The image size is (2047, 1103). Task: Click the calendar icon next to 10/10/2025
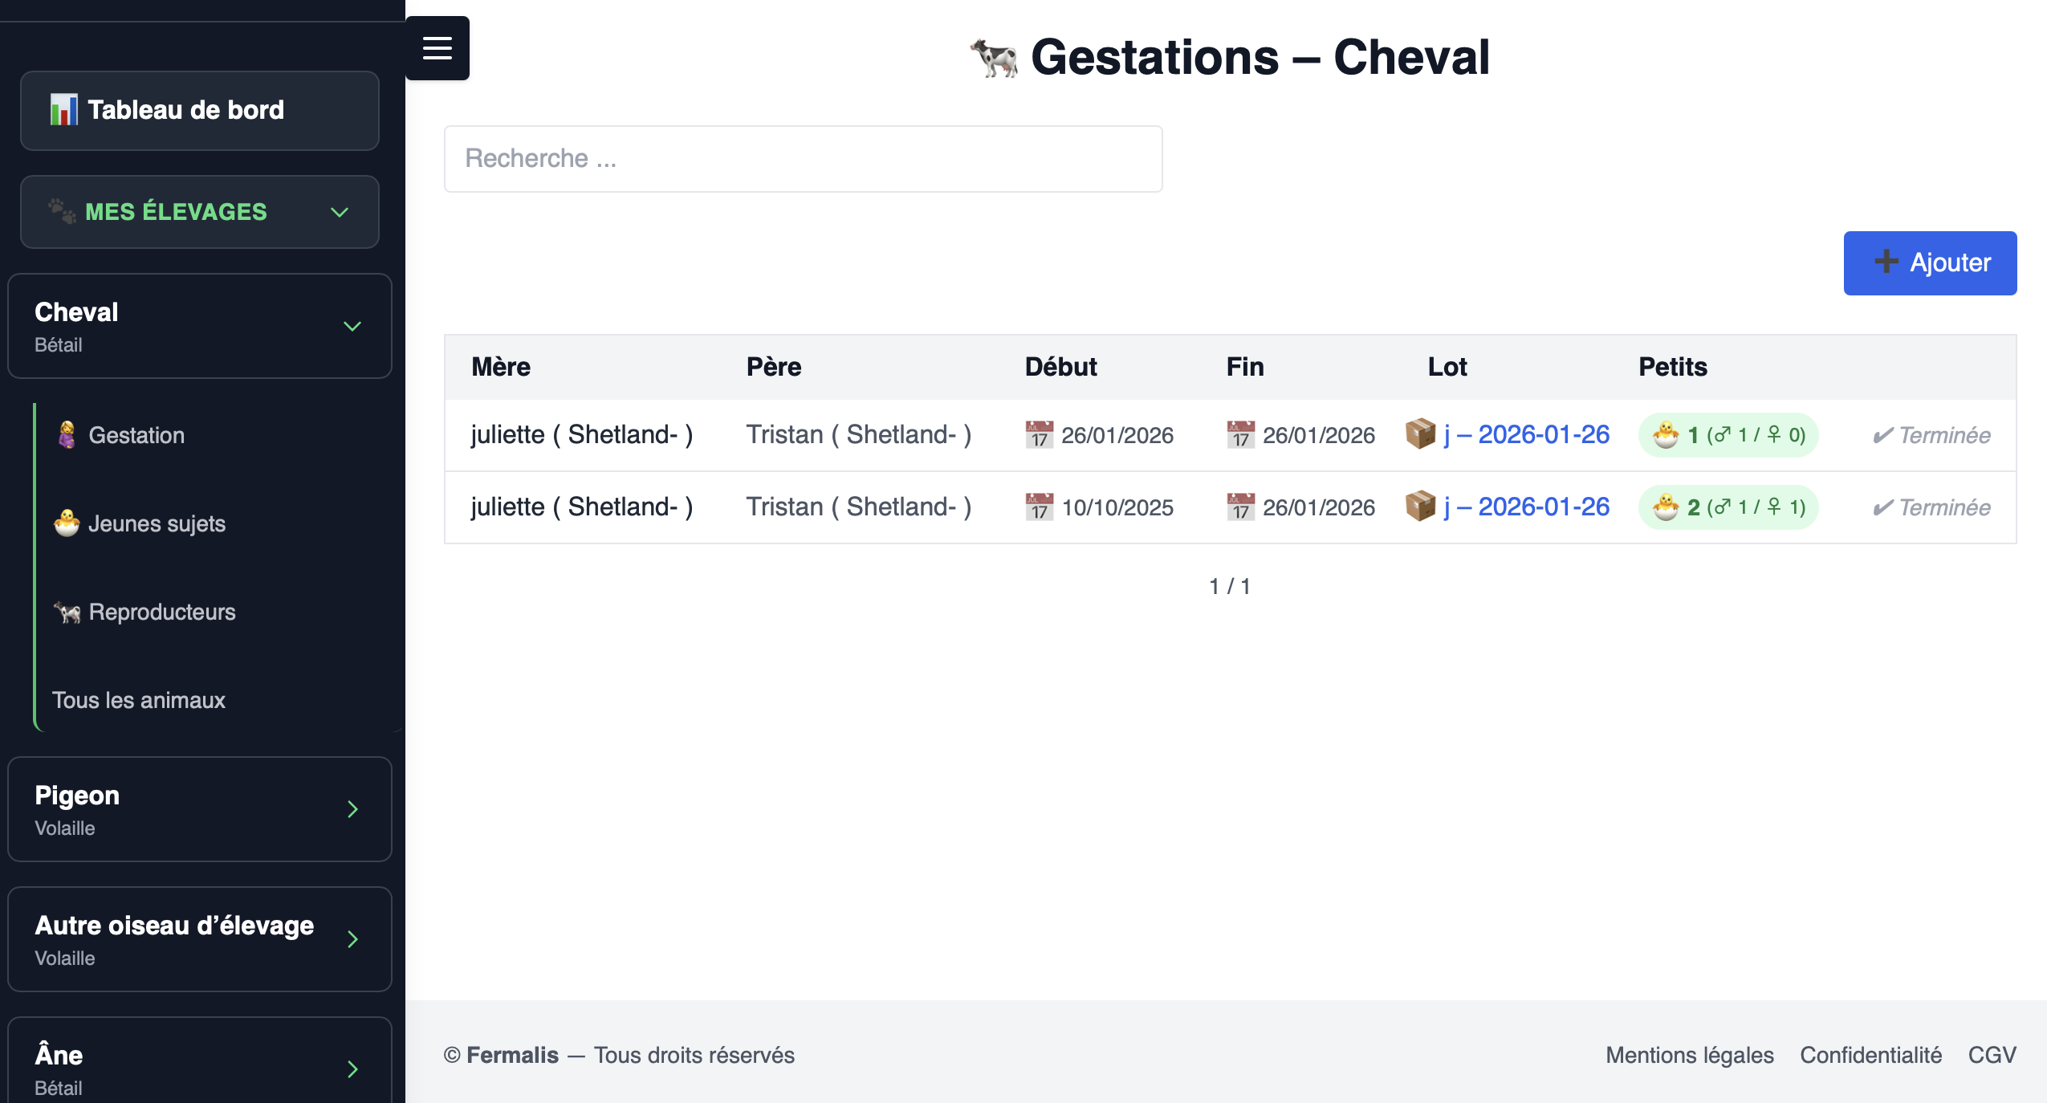coord(1040,507)
